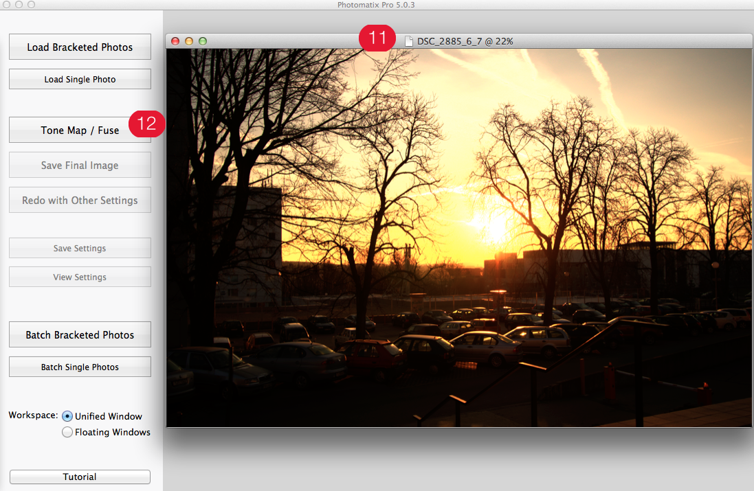Image resolution: width=754 pixels, height=491 pixels.
Task: Choose Redo with Other Settings
Action: click(x=80, y=201)
